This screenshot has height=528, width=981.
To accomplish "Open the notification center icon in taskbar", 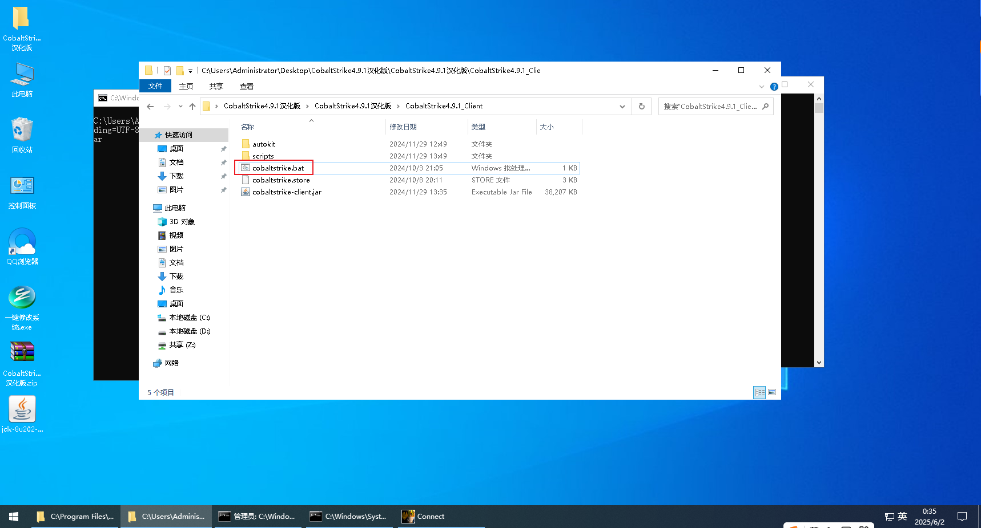I will pyautogui.click(x=962, y=517).
